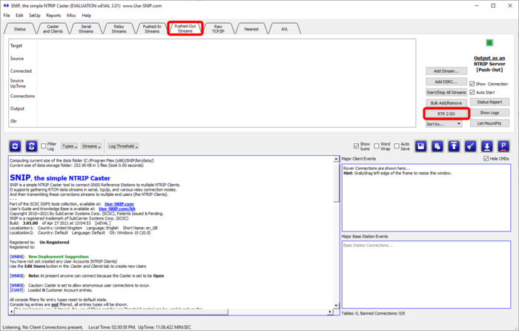Screen dimensions: 519x331
Task: Switch to the Nearest tab
Action: (x=251, y=29)
